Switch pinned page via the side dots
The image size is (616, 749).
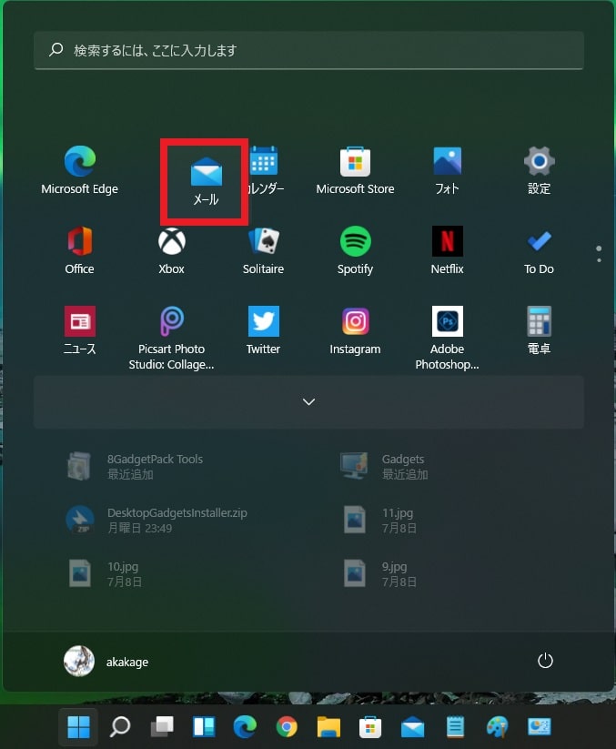pyautogui.click(x=599, y=254)
